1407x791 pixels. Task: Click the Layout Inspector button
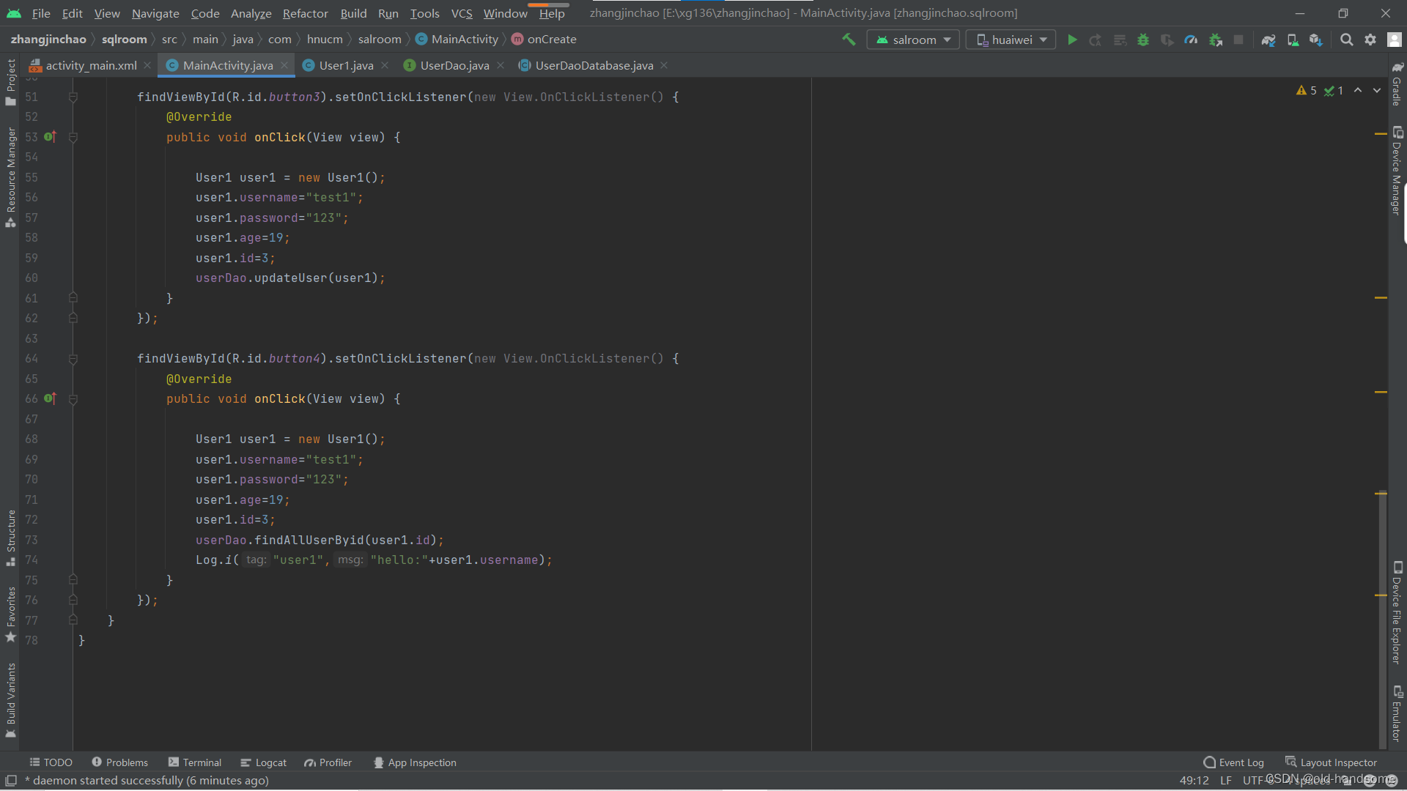coord(1332,762)
